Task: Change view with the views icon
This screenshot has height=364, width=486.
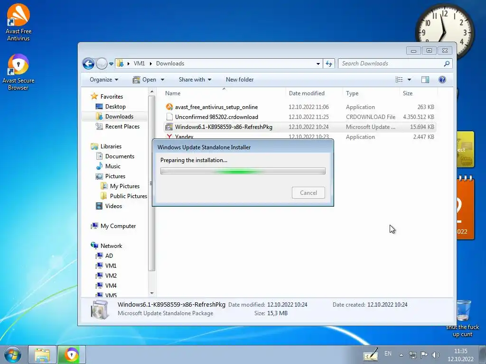Action: (x=399, y=80)
